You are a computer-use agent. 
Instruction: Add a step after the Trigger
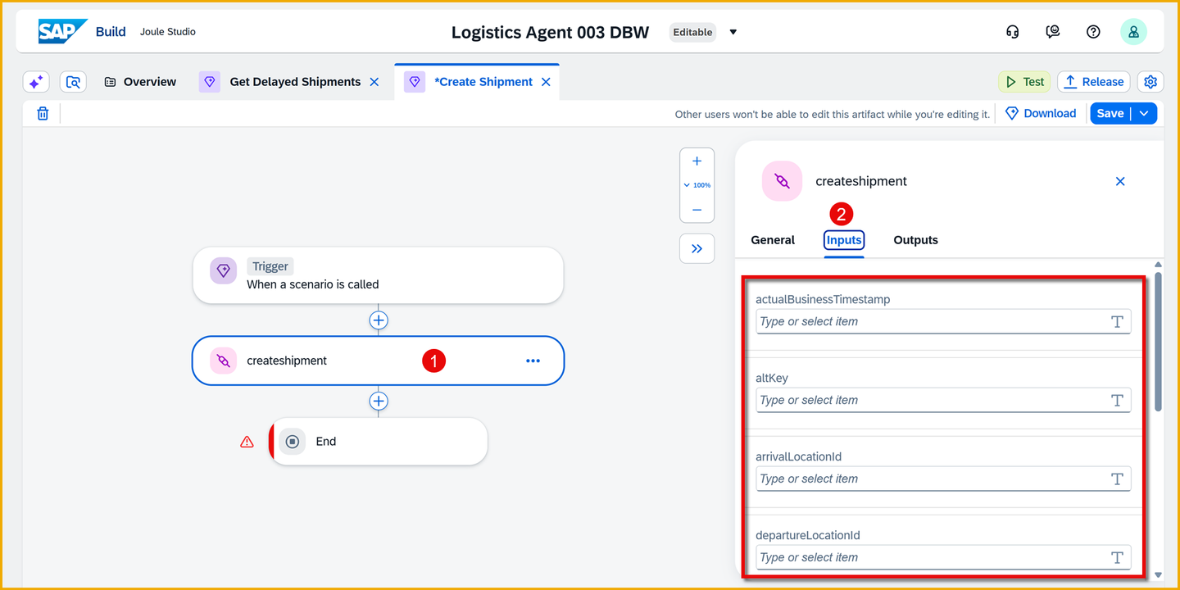pyautogui.click(x=379, y=320)
